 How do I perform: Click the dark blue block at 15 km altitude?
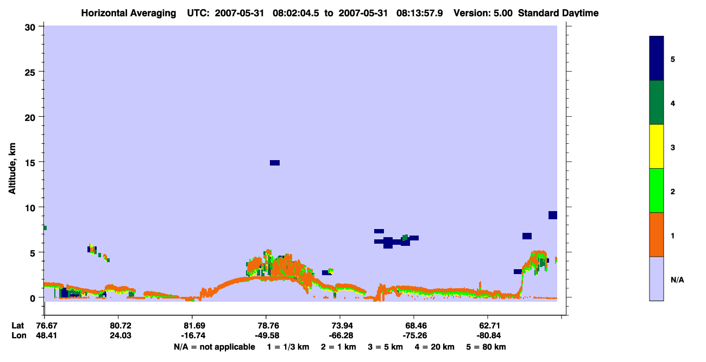[275, 163]
